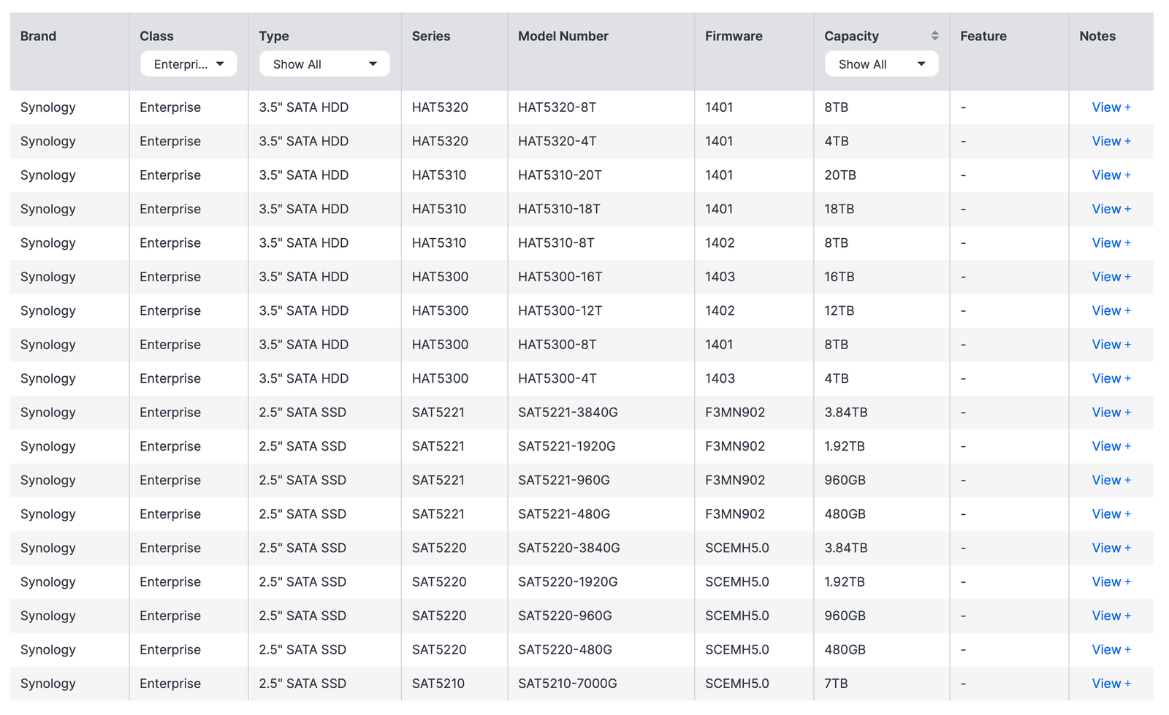
Task: Open the Class filter dropdown
Action: coord(189,64)
